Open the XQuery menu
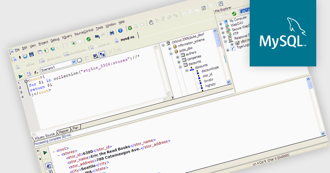 pyautogui.click(x=67, y=36)
